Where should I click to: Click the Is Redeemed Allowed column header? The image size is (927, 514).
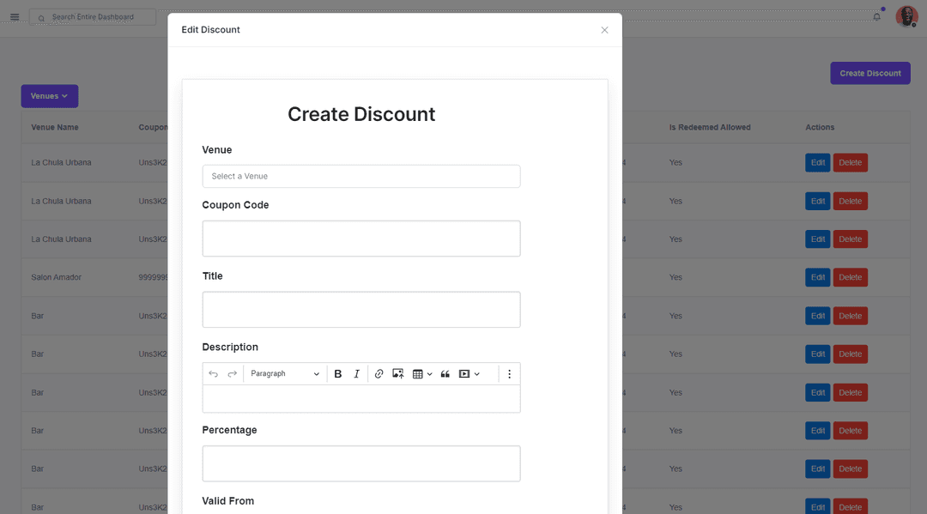pos(710,127)
